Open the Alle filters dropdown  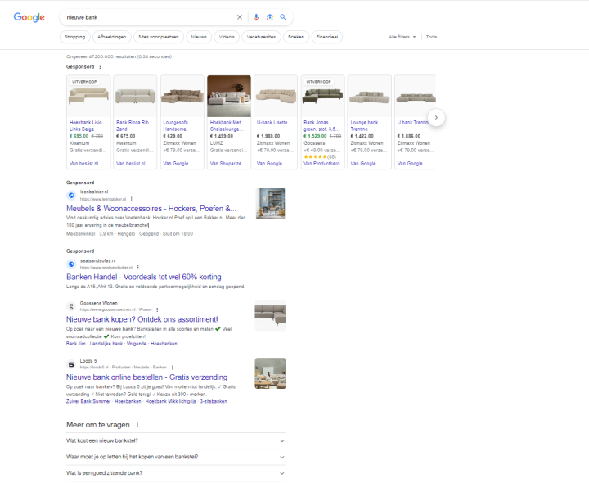click(x=402, y=37)
